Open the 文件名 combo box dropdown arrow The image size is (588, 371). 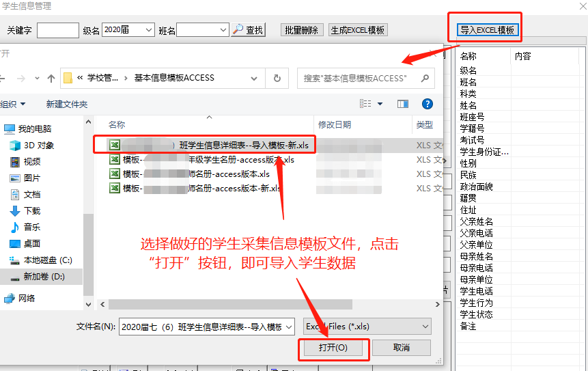(289, 327)
